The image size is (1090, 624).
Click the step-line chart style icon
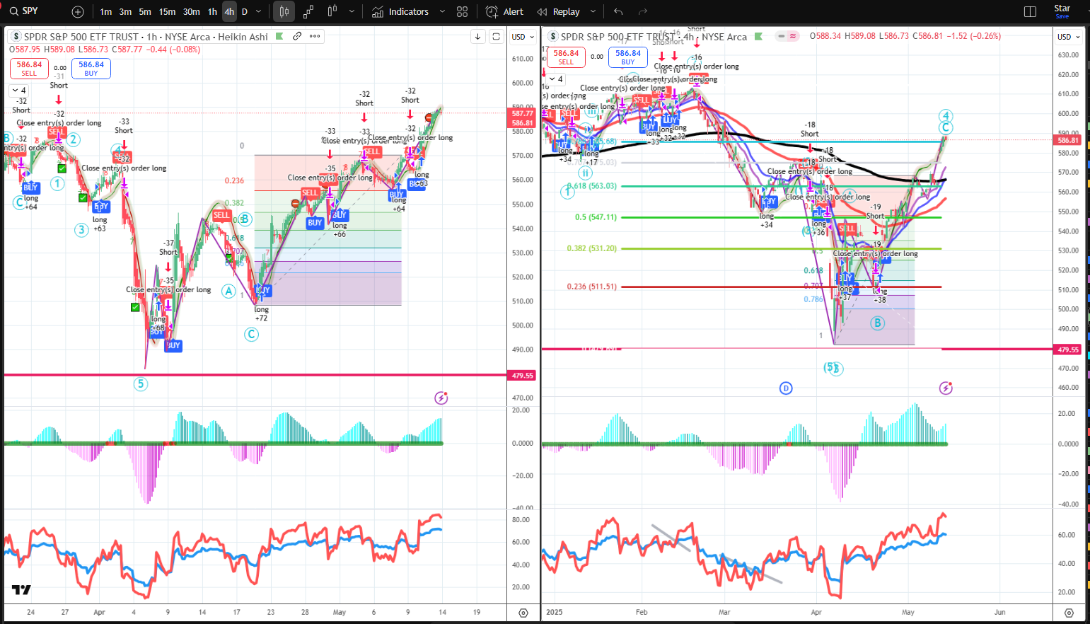pyautogui.click(x=308, y=12)
